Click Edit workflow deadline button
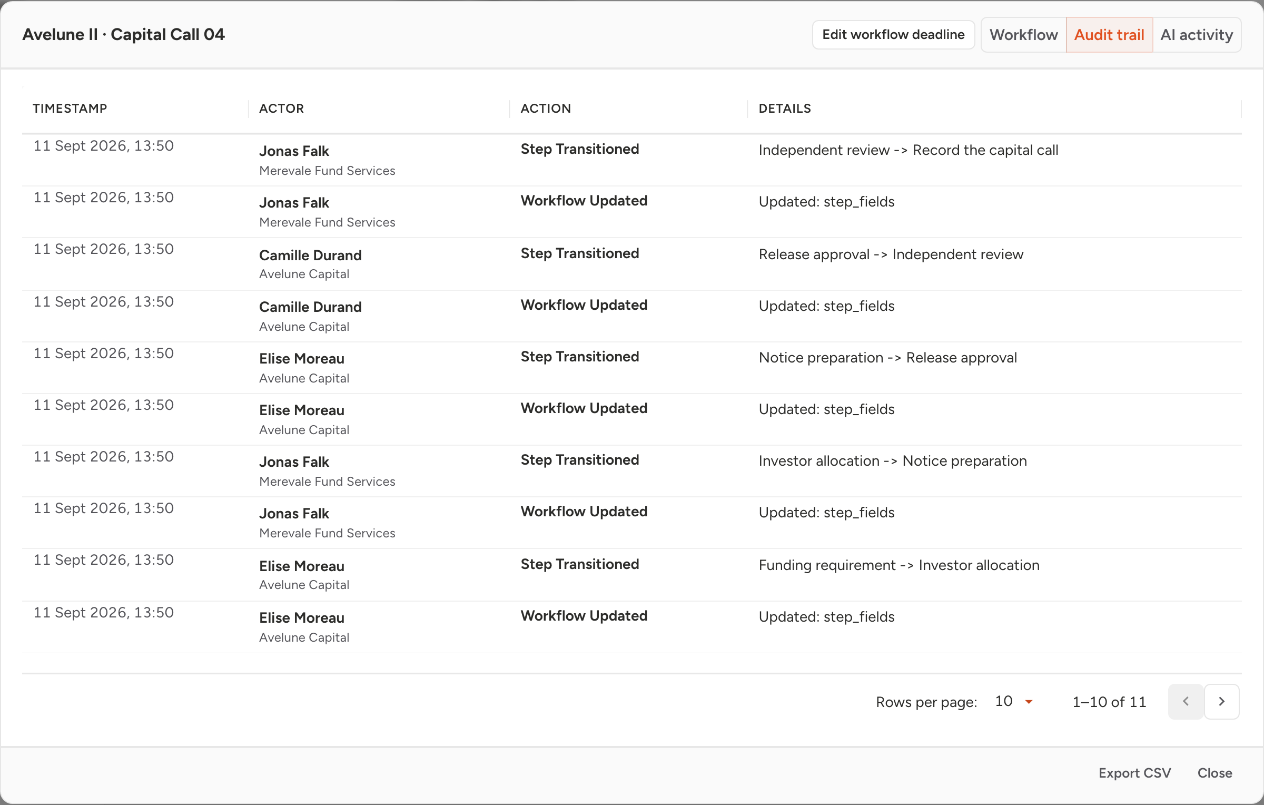 [893, 35]
